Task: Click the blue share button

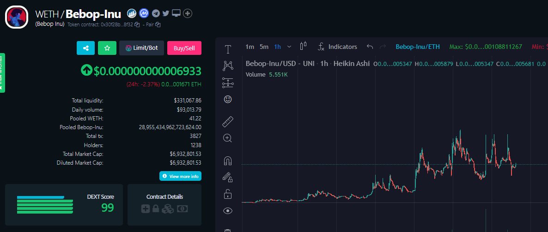Action: [85, 48]
